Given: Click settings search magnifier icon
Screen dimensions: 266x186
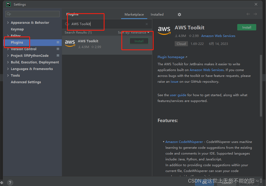Looking at the screenshot, I should tap(9, 14).
